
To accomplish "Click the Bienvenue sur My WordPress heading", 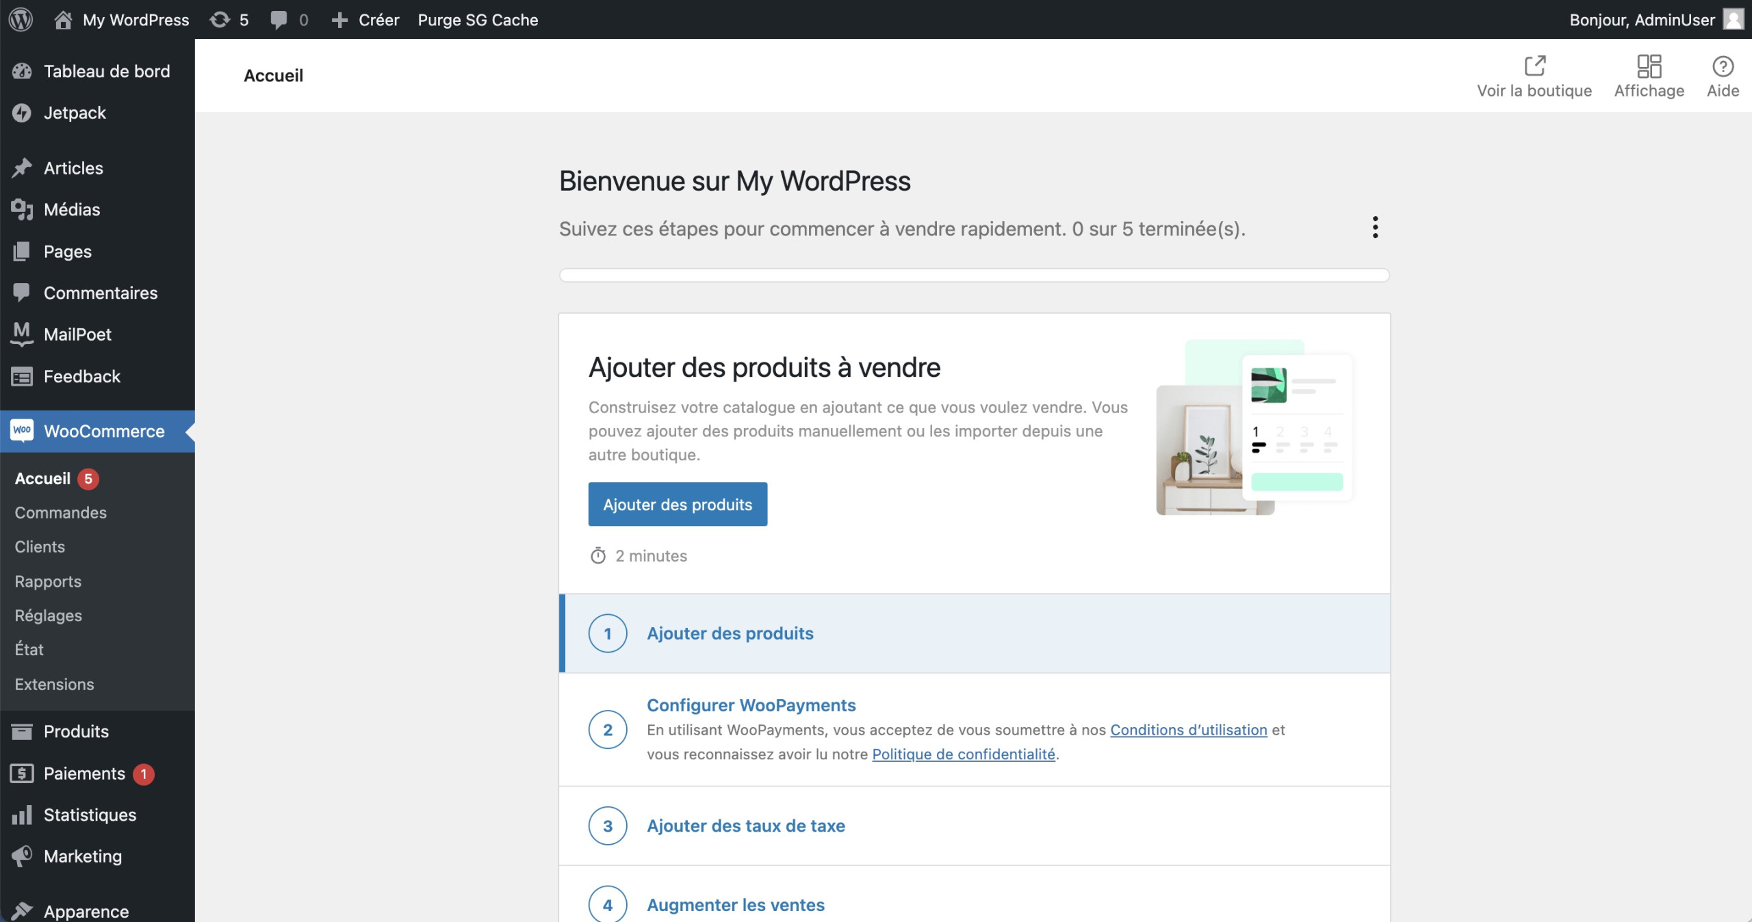I will (734, 181).
